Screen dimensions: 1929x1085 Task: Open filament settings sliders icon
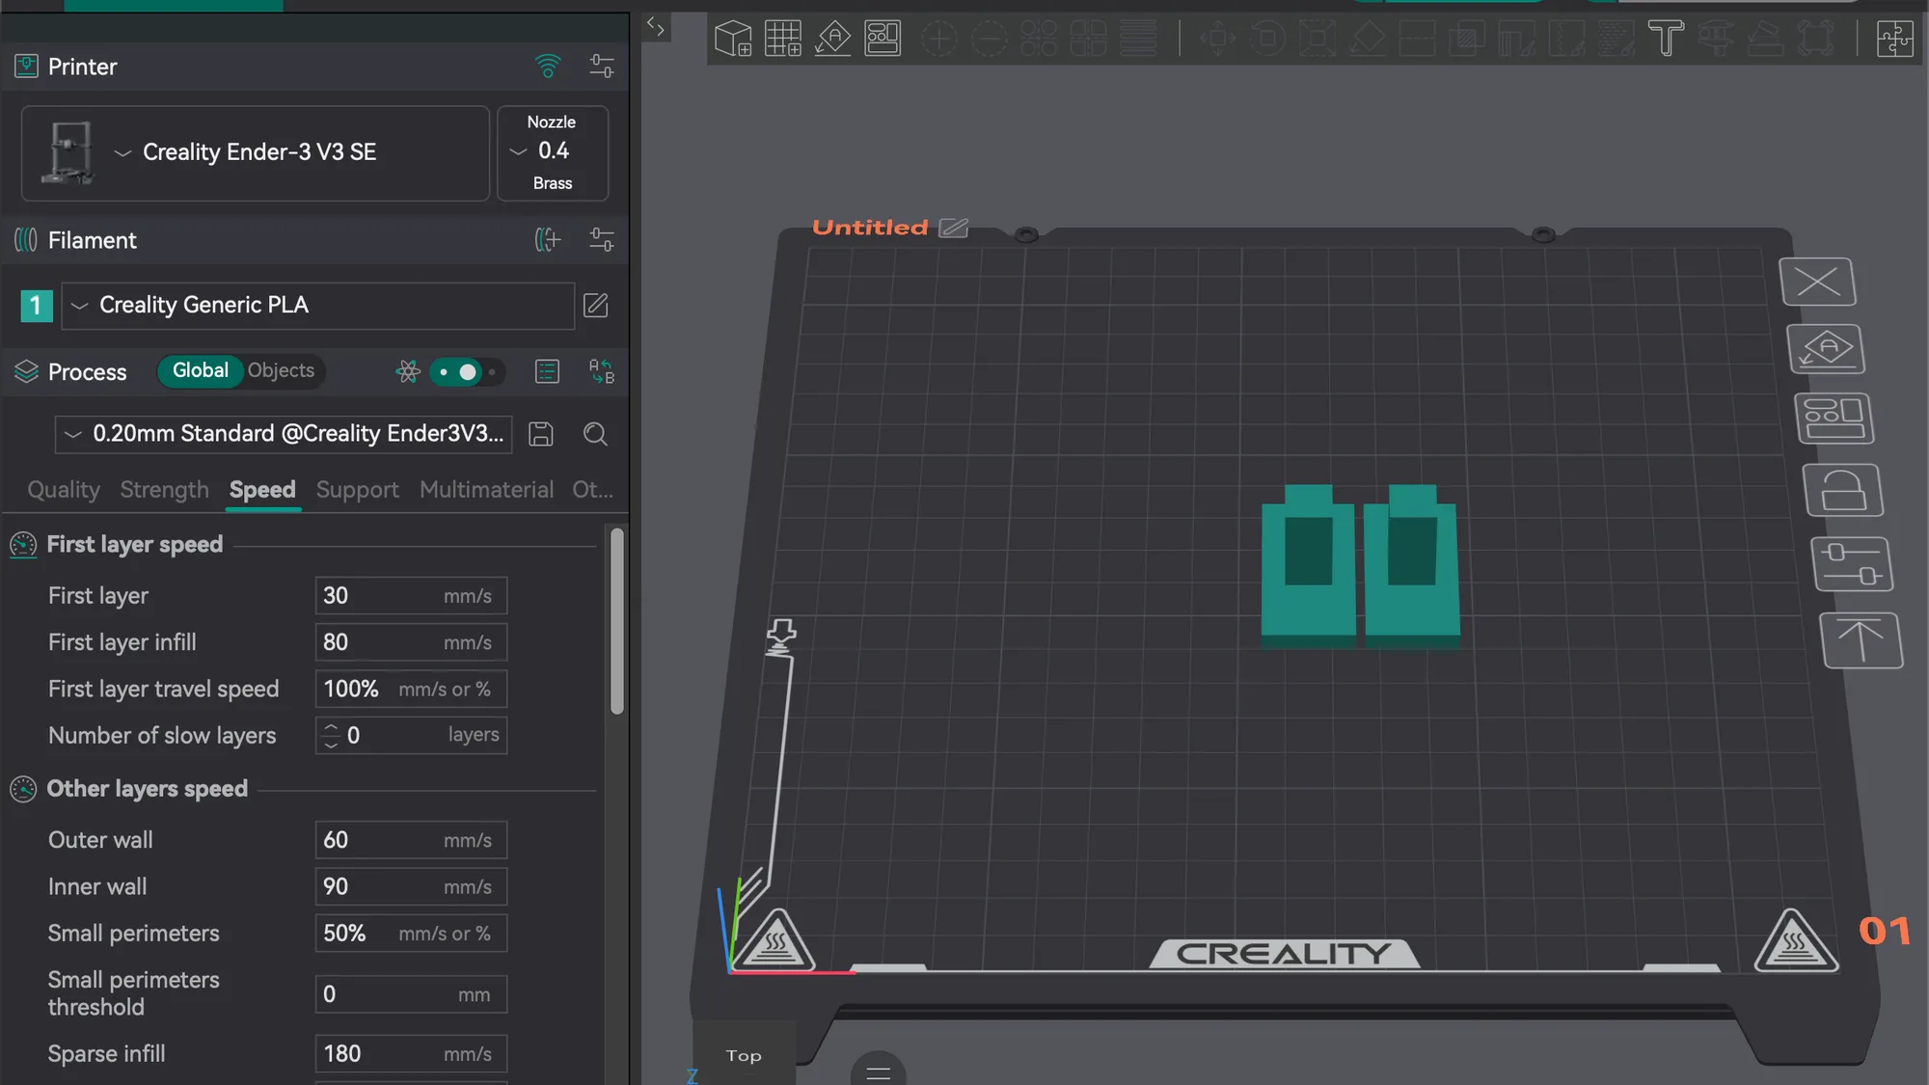(602, 240)
